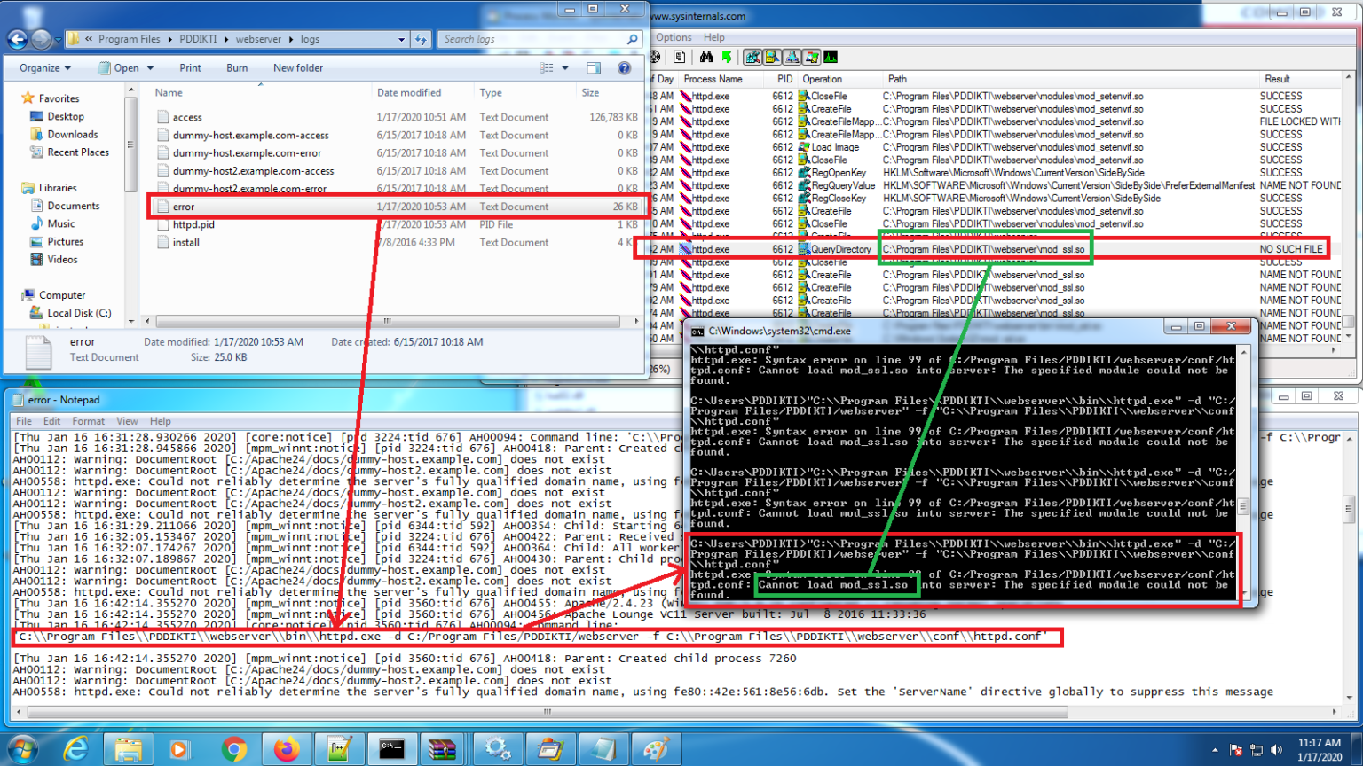Screen dimensions: 1363x766
Task: Click the Explorer help question mark icon
Action: tap(624, 68)
